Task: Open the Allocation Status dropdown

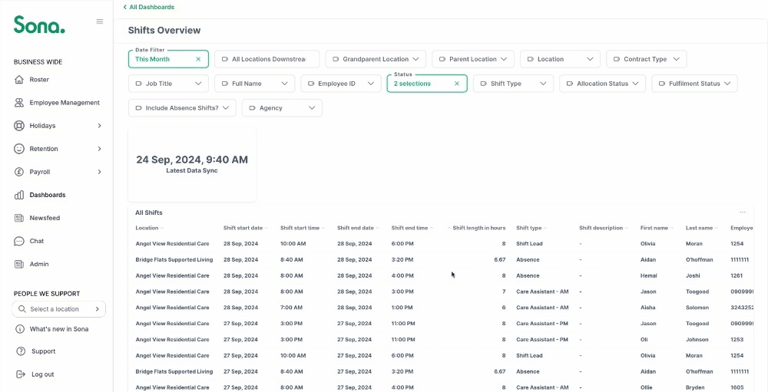Action: click(602, 84)
